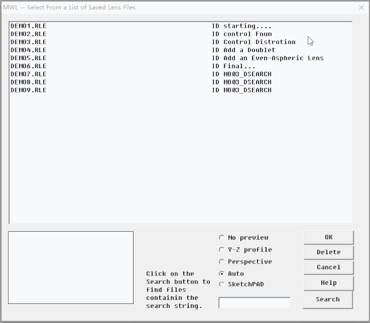Click the 'ID Add a Doublet' description
The image size is (370, 323).
pos(243,50)
